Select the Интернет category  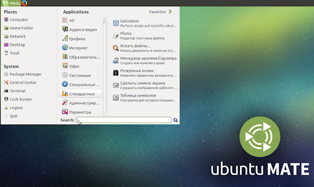click(80, 48)
